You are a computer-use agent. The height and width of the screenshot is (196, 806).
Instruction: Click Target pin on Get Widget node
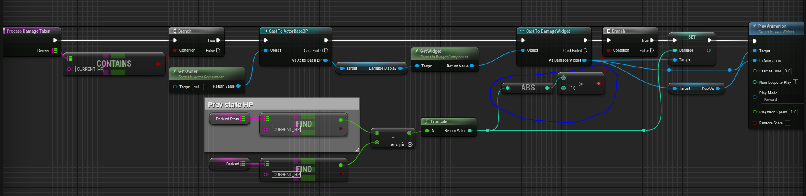click(x=417, y=66)
